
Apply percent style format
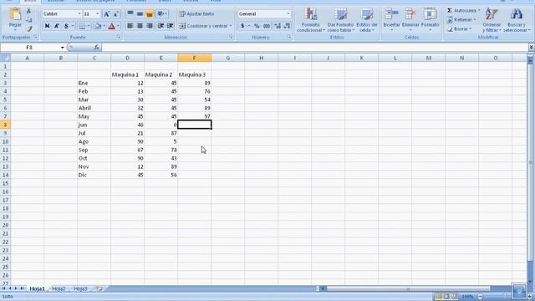pyautogui.click(x=257, y=26)
